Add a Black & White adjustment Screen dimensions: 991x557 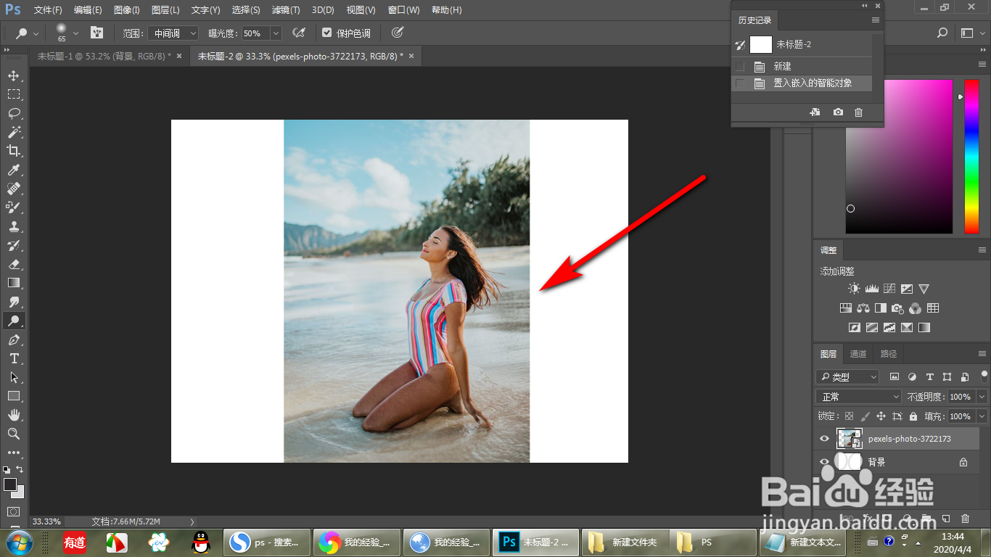click(x=881, y=308)
